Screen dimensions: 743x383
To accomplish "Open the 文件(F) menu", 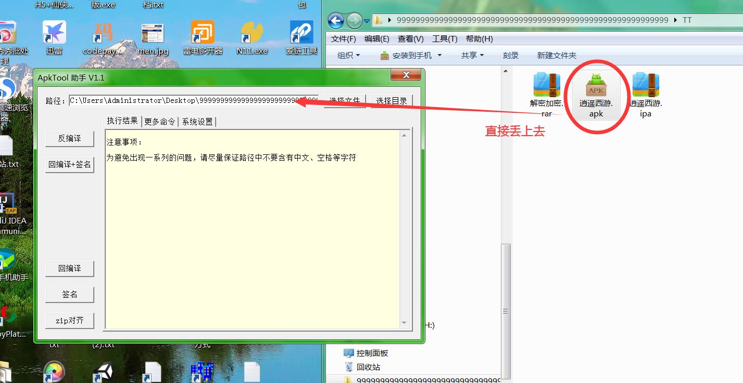I will click(344, 39).
